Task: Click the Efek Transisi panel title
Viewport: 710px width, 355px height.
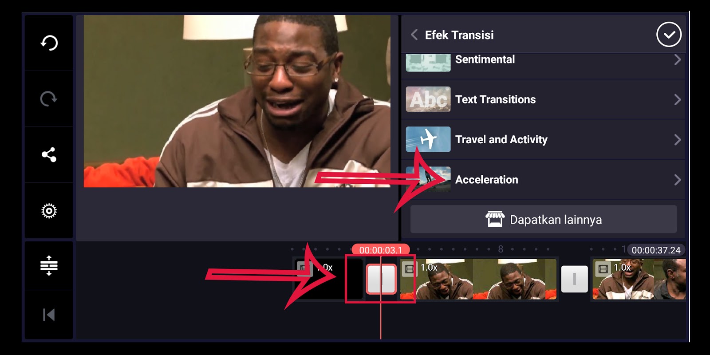Action: (x=459, y=35)
